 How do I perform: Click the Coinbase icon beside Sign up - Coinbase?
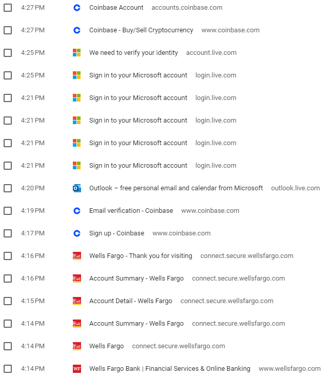(77, 233)
